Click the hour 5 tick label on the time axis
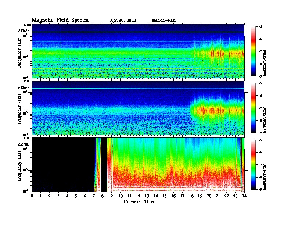Image resolution: width=291 pixels, height=225 pixels. coord(76,196)
